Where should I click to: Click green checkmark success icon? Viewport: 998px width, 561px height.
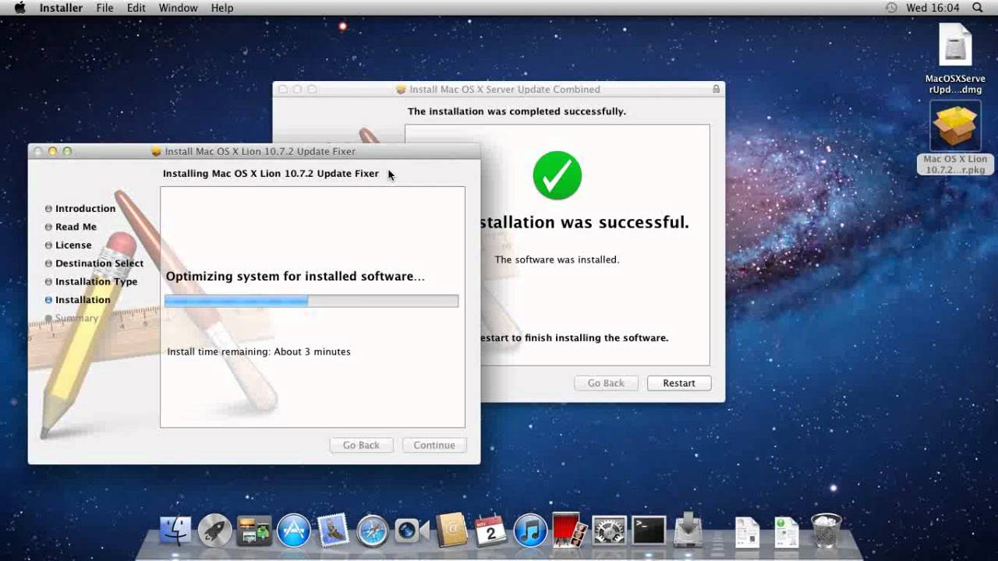[557, 175]
